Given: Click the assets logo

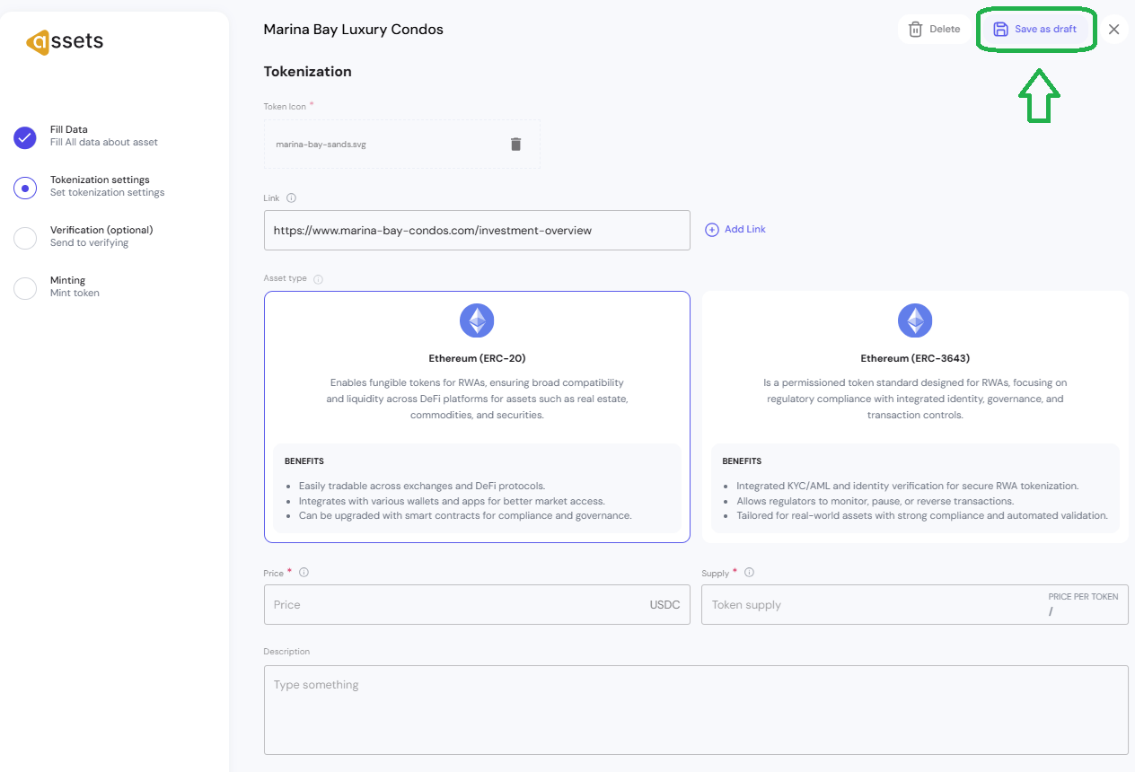Looking at the screenshot, I should (x=65, y=41).
